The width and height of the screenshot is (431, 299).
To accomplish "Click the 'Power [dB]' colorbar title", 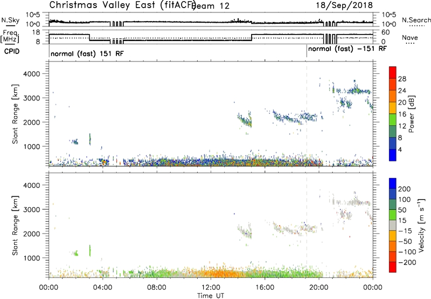I will [411, 114].
